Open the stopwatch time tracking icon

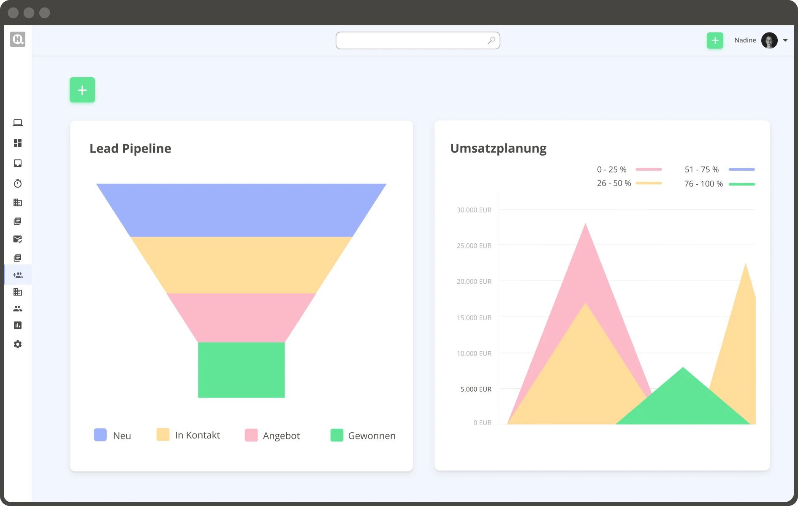(x=18, y=183)
